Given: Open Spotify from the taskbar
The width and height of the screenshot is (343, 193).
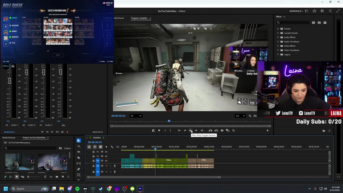Looking at the screenshot, I should pos(77,189).
